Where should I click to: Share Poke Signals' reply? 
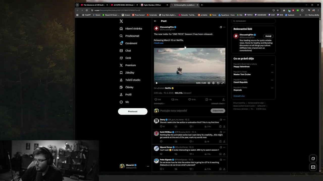coord(224,169)
